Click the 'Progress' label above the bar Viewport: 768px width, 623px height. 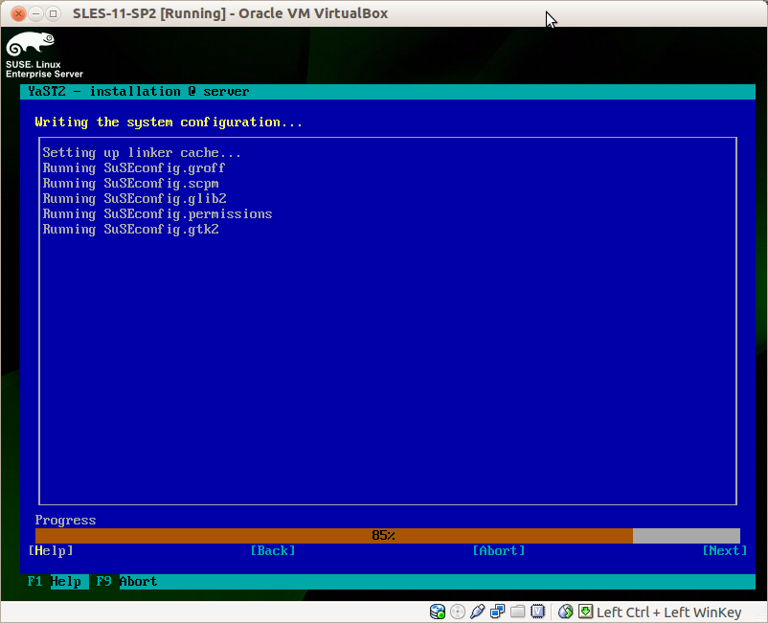66,521
